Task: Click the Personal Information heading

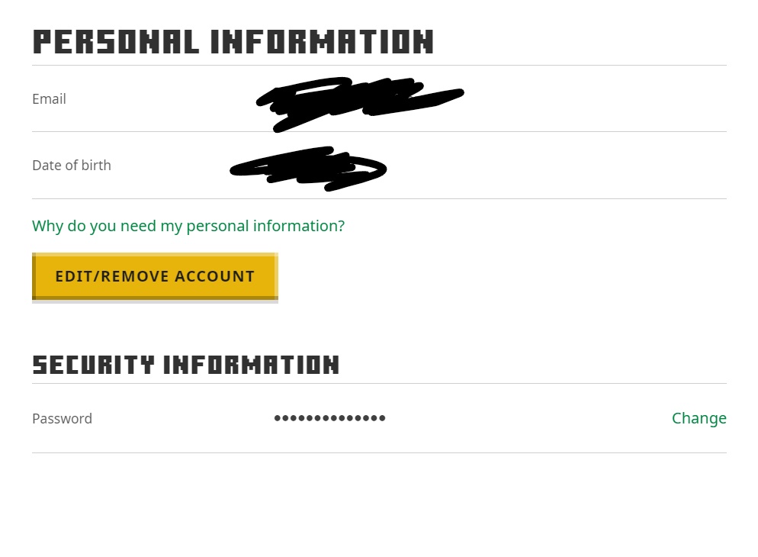Action: click(233, 42)
